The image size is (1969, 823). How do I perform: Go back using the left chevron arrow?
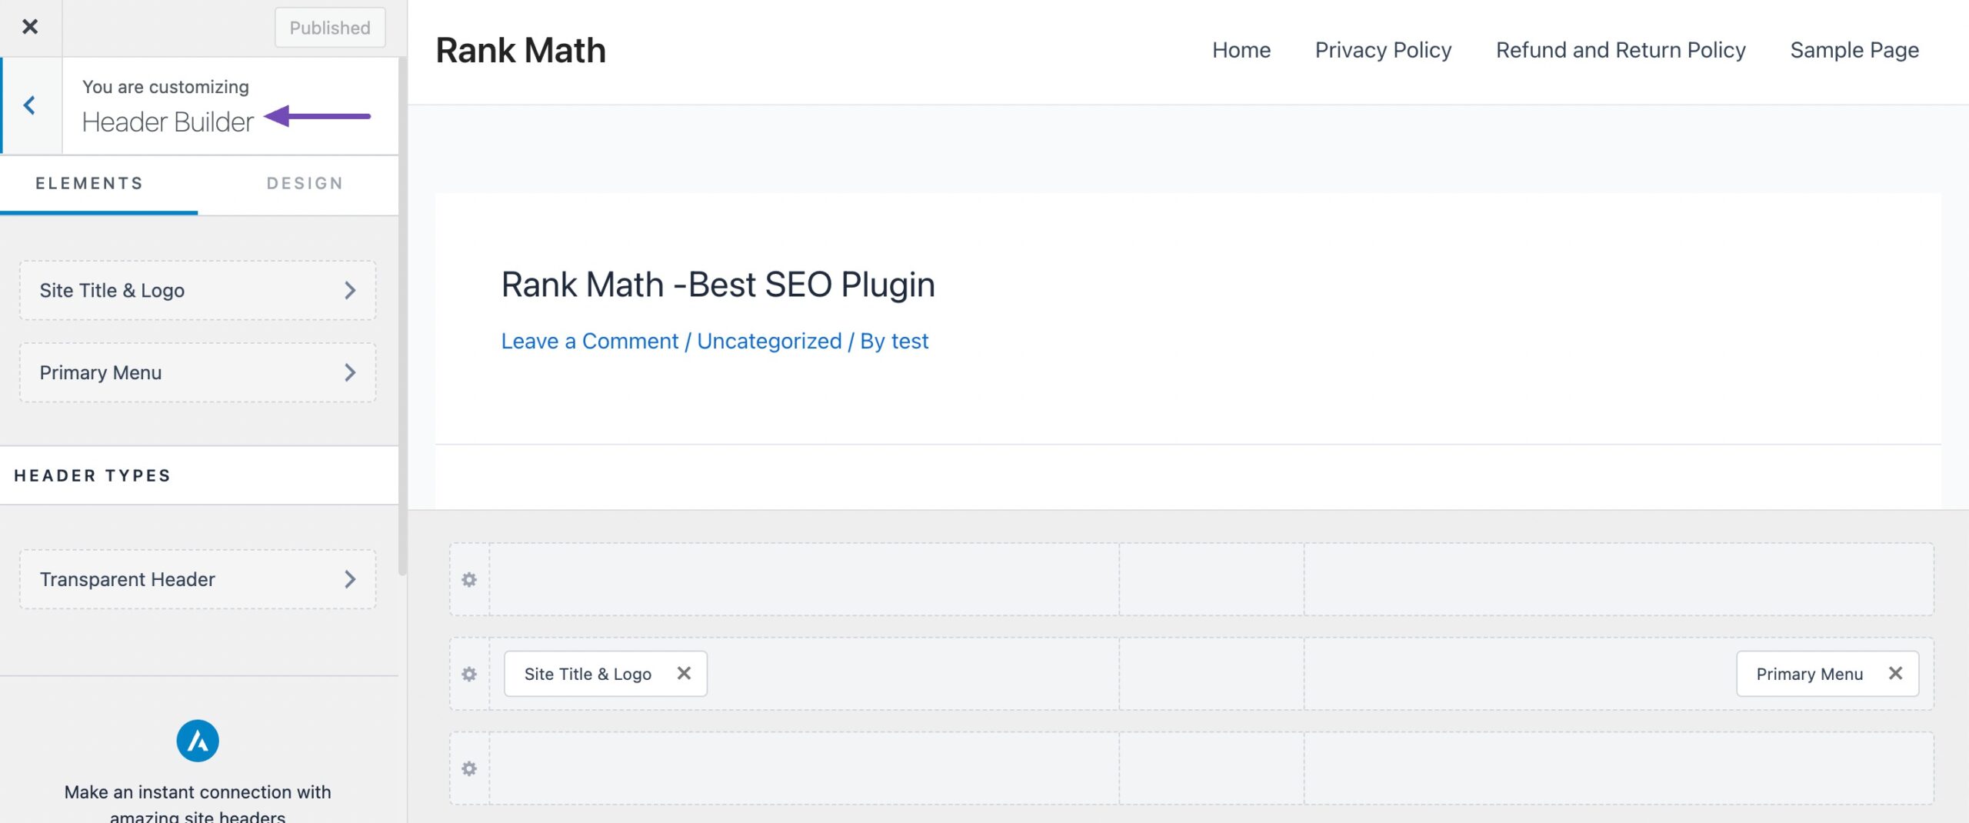click(x=30, y=105)
